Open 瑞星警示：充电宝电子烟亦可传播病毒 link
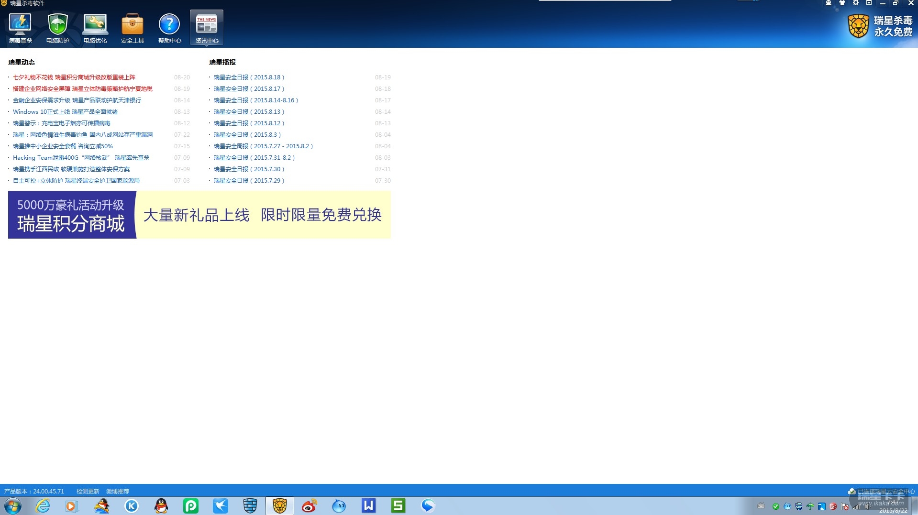This screenshot has height=515, width=918. pos(62,123)
